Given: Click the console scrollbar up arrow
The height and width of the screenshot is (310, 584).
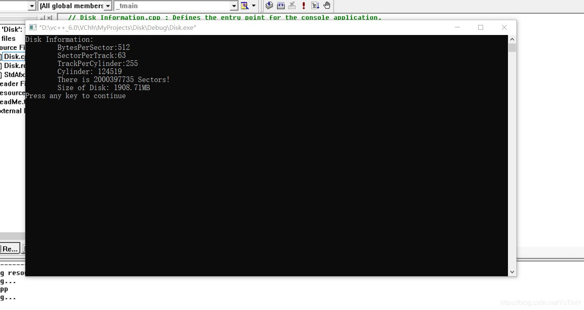Looking at the screenshot, I should click(x=512, y=39).
